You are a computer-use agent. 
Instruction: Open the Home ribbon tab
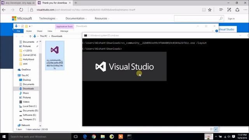(x=29, y=31)
